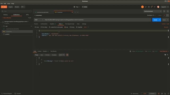
Task: Click the comments icon next to pencil
Action: tap(168, 15)
